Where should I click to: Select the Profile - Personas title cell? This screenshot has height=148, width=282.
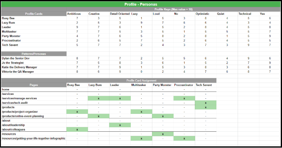(141, 4)
